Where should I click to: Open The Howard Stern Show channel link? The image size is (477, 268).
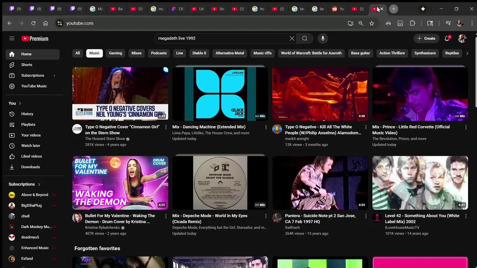coord(105,139)
